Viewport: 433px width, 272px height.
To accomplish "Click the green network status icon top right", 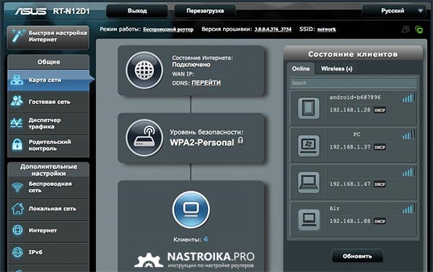I will tap(419, 30).
